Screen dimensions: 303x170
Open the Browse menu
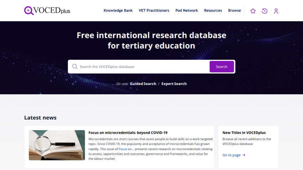(235, 10)
